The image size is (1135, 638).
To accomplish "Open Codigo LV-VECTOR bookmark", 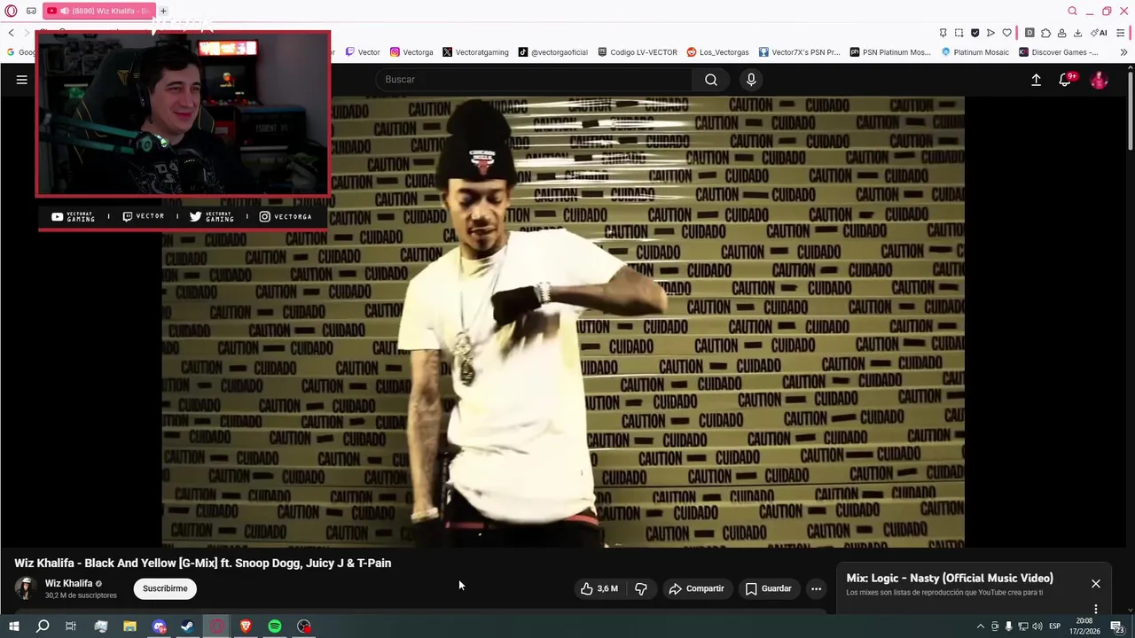I will [638, 52].
